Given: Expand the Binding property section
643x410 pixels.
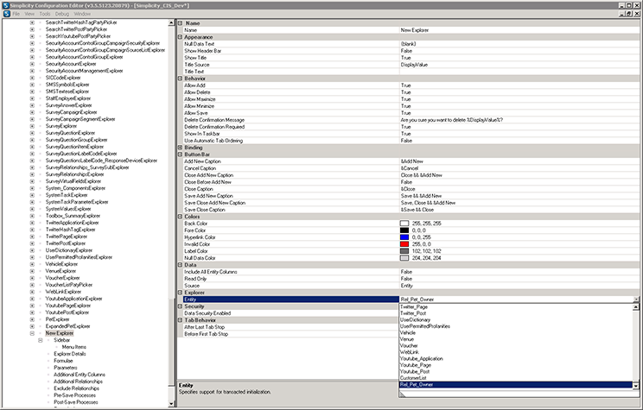Looking at the screenshot, I should point(180,147).
